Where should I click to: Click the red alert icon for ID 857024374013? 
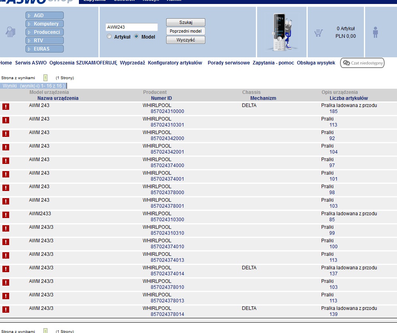click(6, 255)
